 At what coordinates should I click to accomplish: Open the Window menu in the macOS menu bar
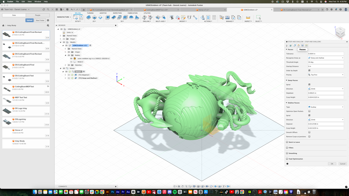(38, 1)
